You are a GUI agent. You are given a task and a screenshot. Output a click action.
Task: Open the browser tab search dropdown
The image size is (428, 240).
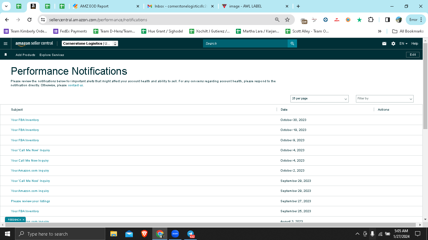click(x=6, y=6)
